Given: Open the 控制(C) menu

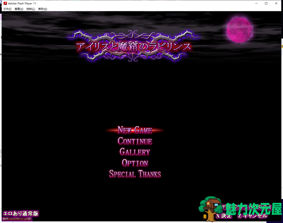Looking at the screenshot, I should click(x=31, y=9).
